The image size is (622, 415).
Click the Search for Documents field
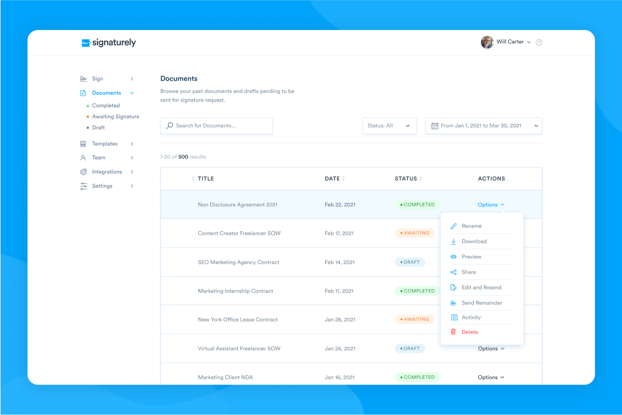point(216,126)
